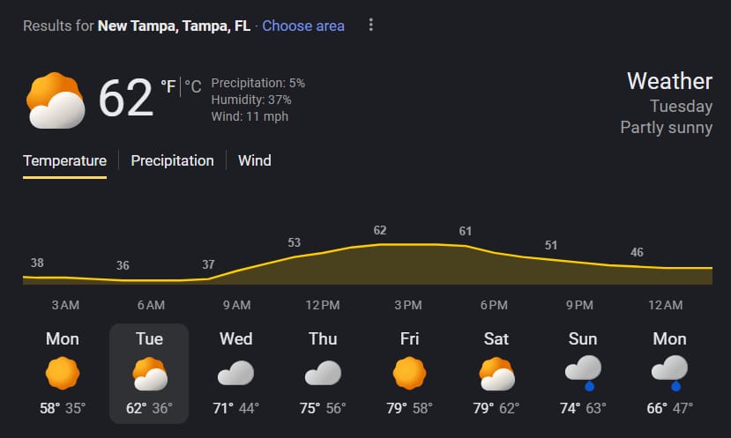
Task: Click the first Monday's sunny icon
Action: click(63, 375)
